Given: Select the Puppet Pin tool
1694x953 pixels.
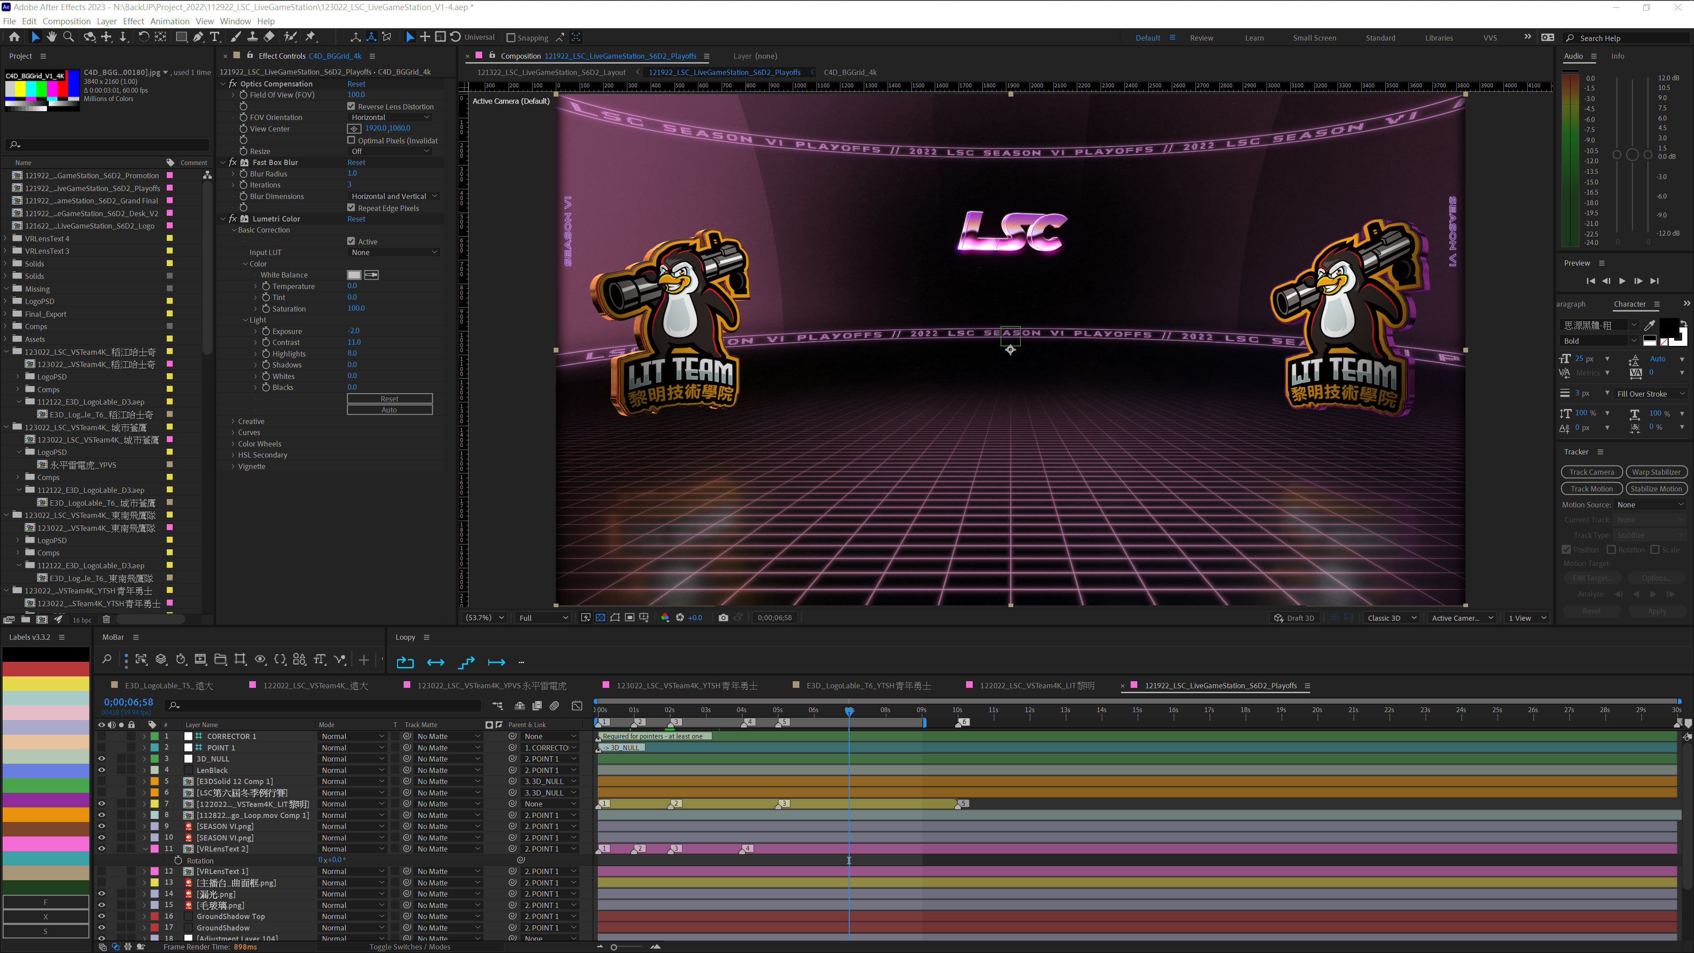Looking at the screenshot, I should 311,38.
